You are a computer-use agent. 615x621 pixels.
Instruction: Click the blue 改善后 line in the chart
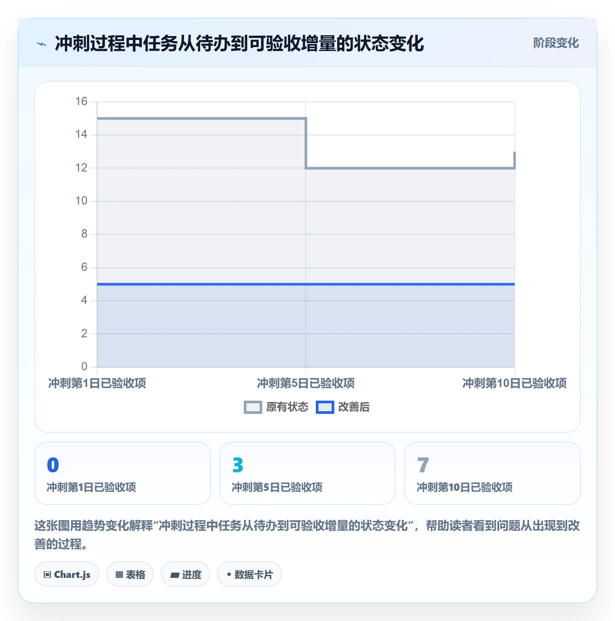point(306,284)
